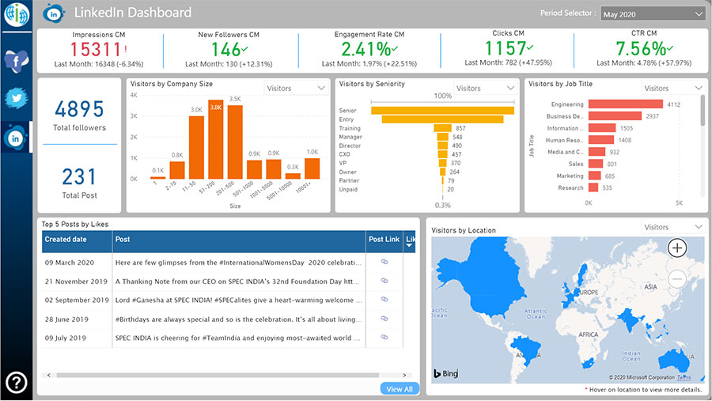
Task: Click the 4895 Total followers value
Action: (79, 109)
